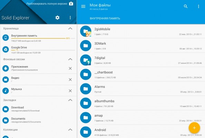Image resolution: width=205 pixels, height=138 pixels.
Task: Collapse the Закладки section
Action: (70, 100)
